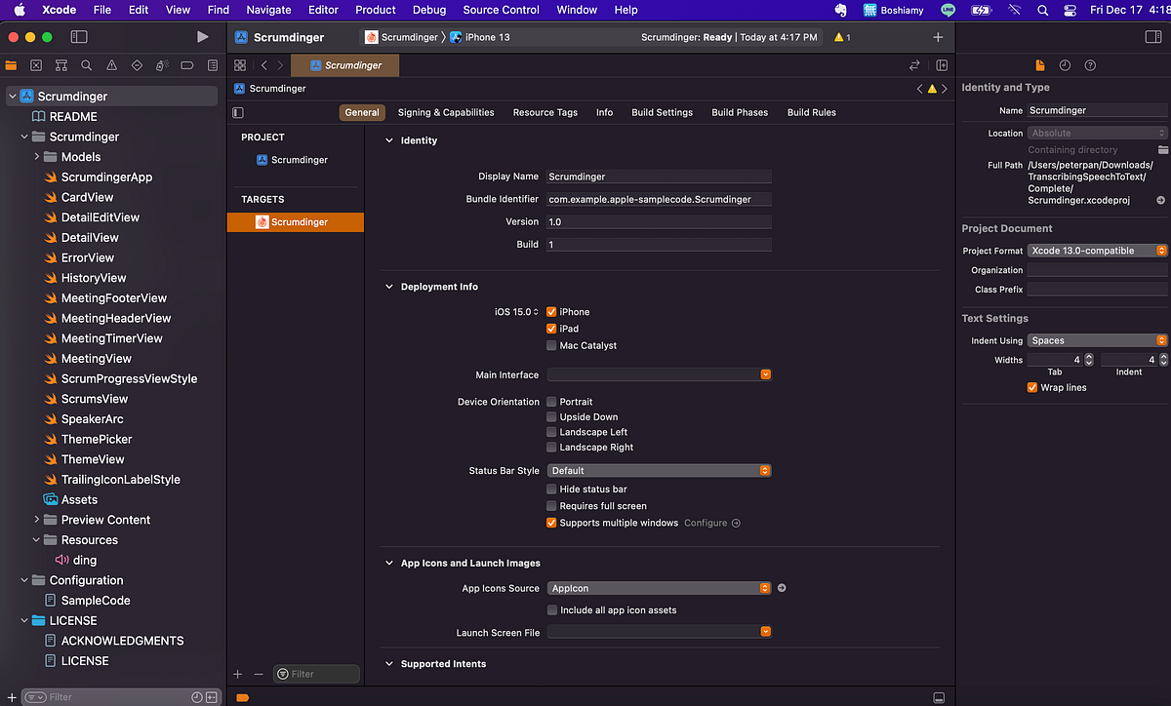Open the Source Control menu

tap(501, 10)
